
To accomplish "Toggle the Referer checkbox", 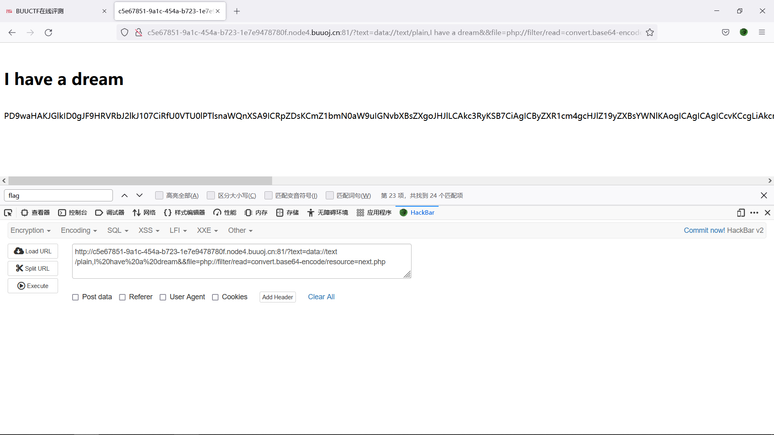I will 123,297.
